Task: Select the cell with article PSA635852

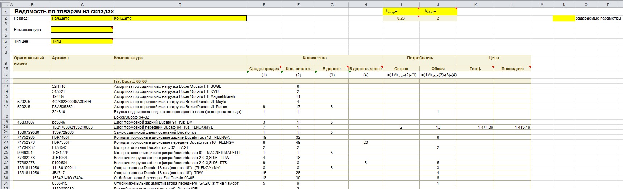Action: point(82,107)
